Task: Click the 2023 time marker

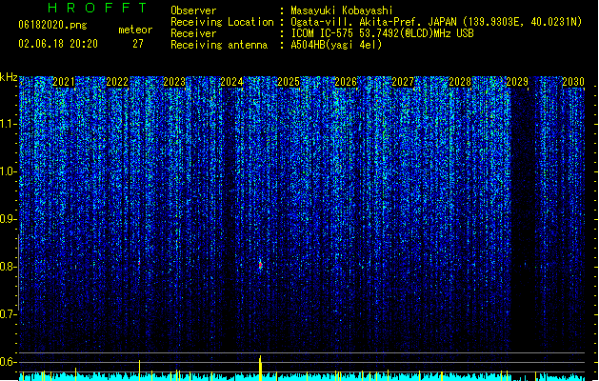Action: (174, 82)
